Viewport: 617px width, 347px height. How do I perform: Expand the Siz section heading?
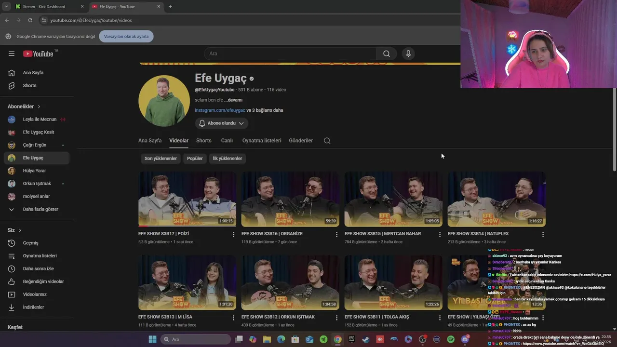pos(14,230)
